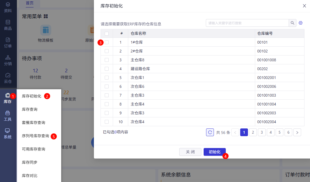The height and width of the screenshot is (182, 310).
Task: Open the 订单 sidebar section
Action: [x=8, y=43]
